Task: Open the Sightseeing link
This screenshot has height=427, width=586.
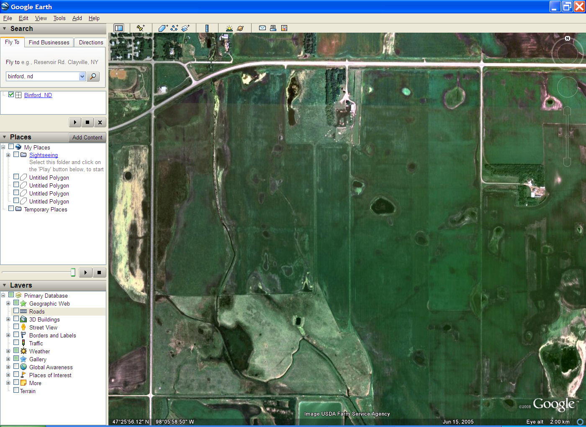Action: 44,155
